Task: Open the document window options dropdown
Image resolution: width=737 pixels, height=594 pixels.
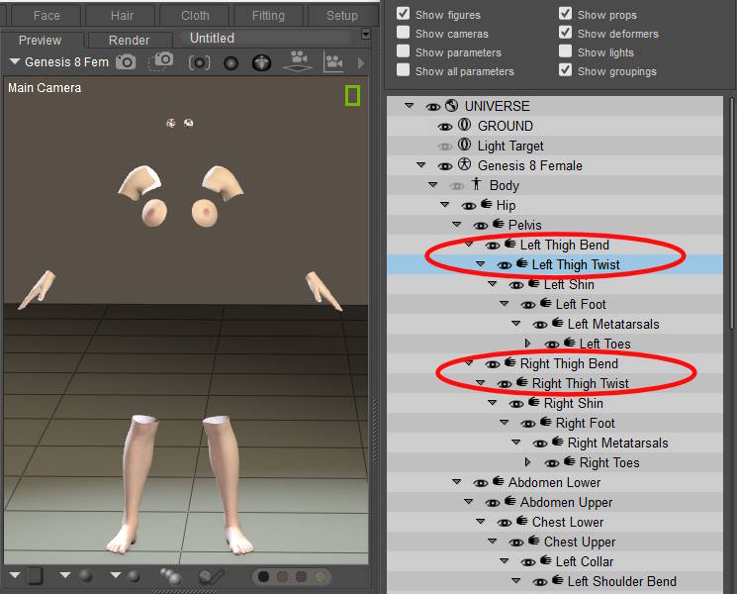Action: coord(366,35)
